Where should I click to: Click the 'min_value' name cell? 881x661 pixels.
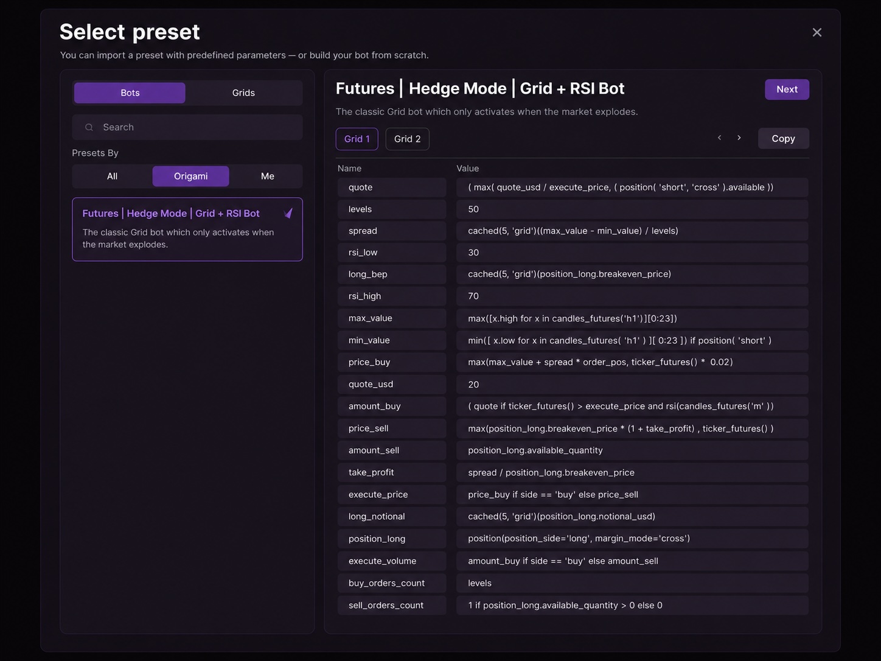(392, 340)
